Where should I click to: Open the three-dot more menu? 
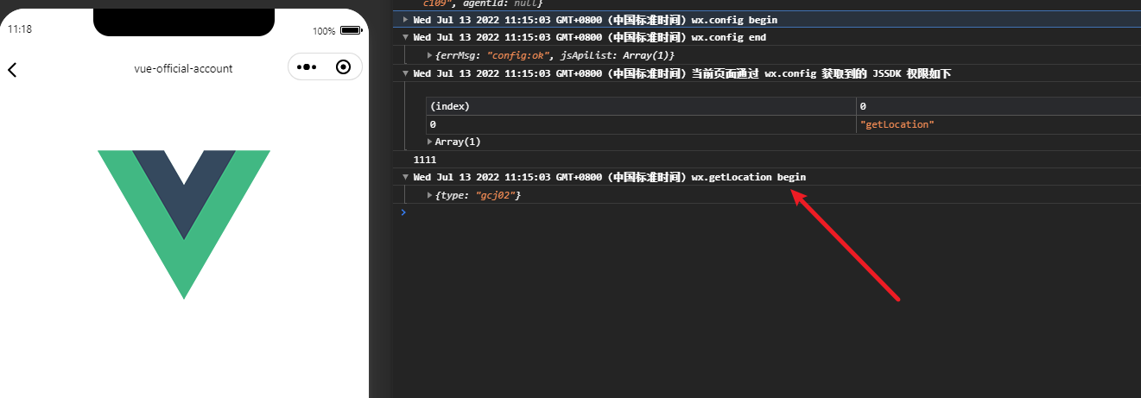click(307, 67)
